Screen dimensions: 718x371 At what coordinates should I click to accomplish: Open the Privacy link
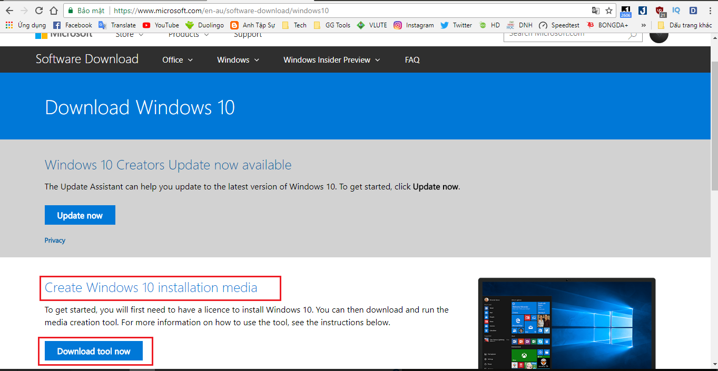(55, 240)
